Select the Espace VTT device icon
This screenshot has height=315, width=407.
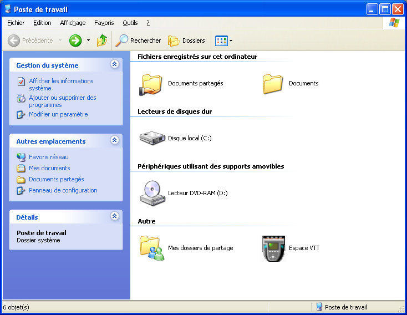click(x=273, y=248)
